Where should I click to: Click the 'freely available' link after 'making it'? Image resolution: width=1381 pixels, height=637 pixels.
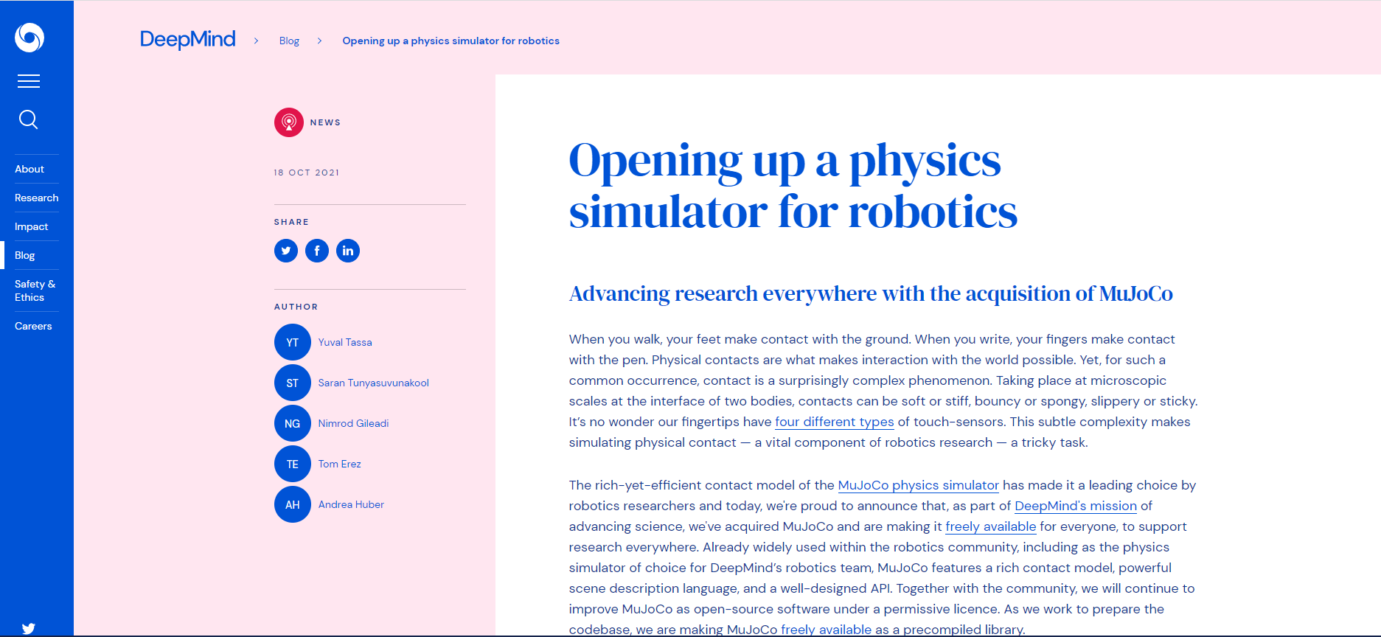(991, 526)
